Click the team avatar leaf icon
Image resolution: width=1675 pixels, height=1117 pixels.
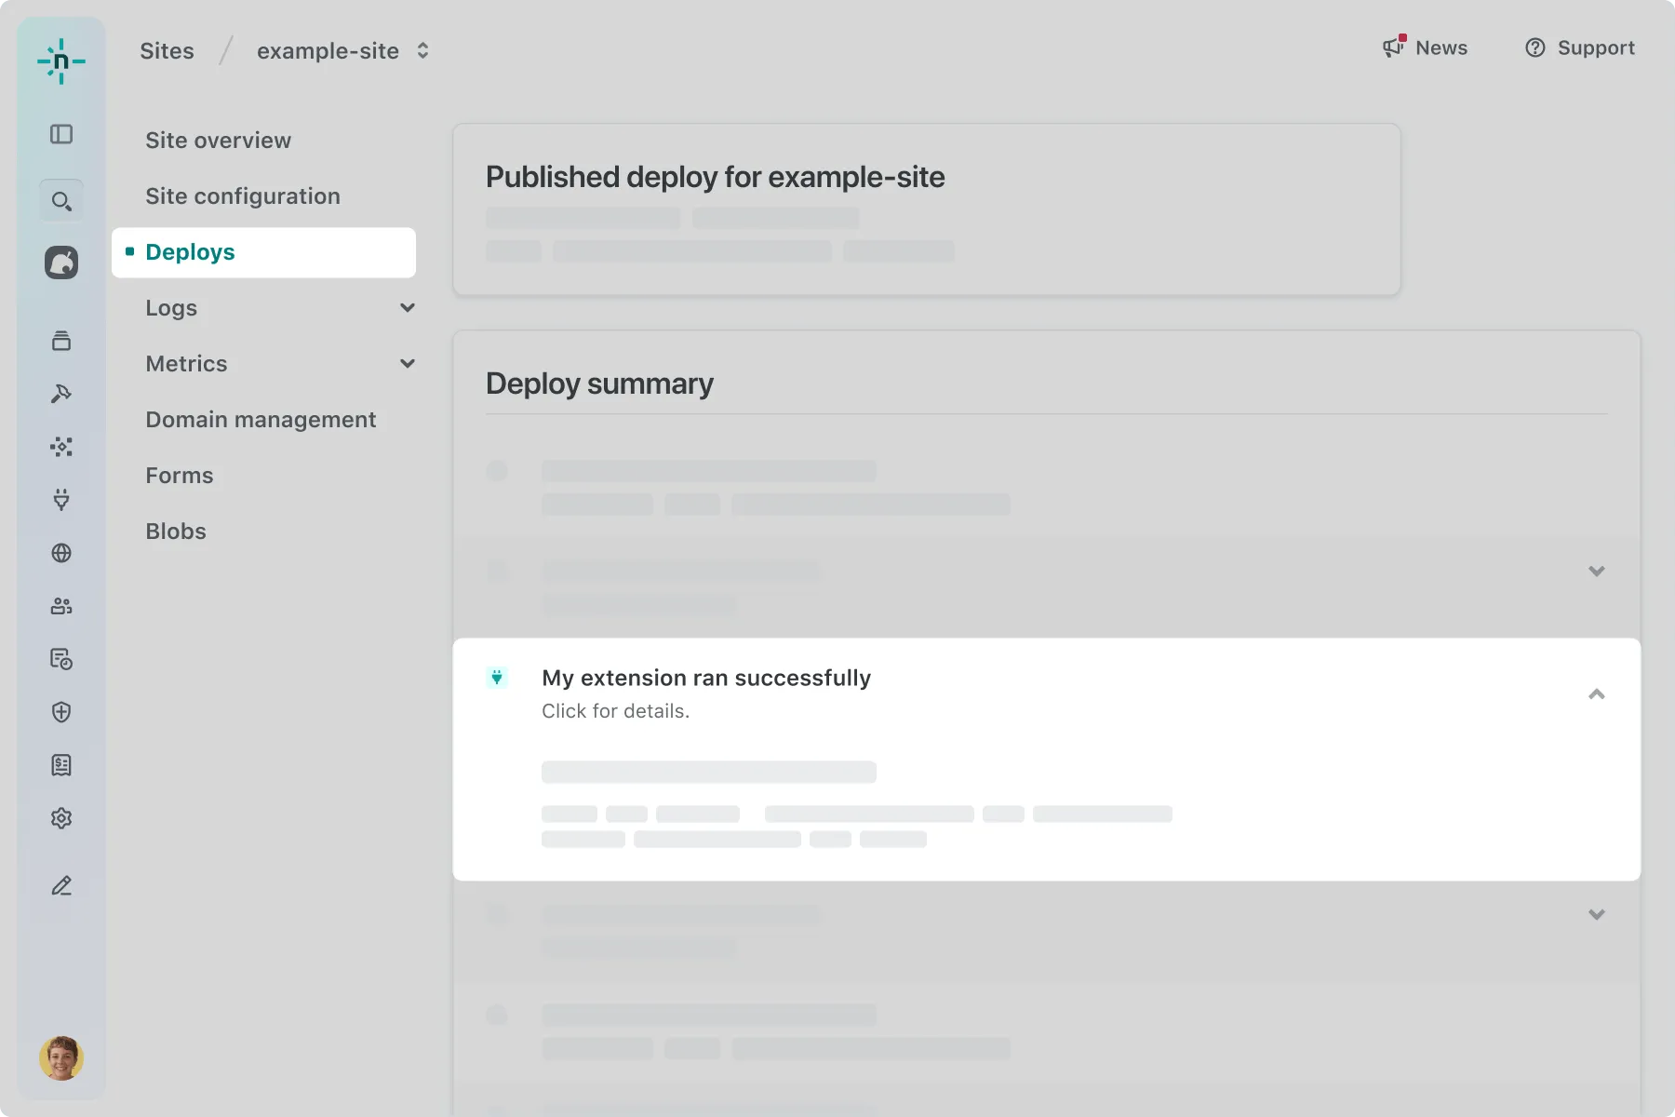tap(61, 262)
